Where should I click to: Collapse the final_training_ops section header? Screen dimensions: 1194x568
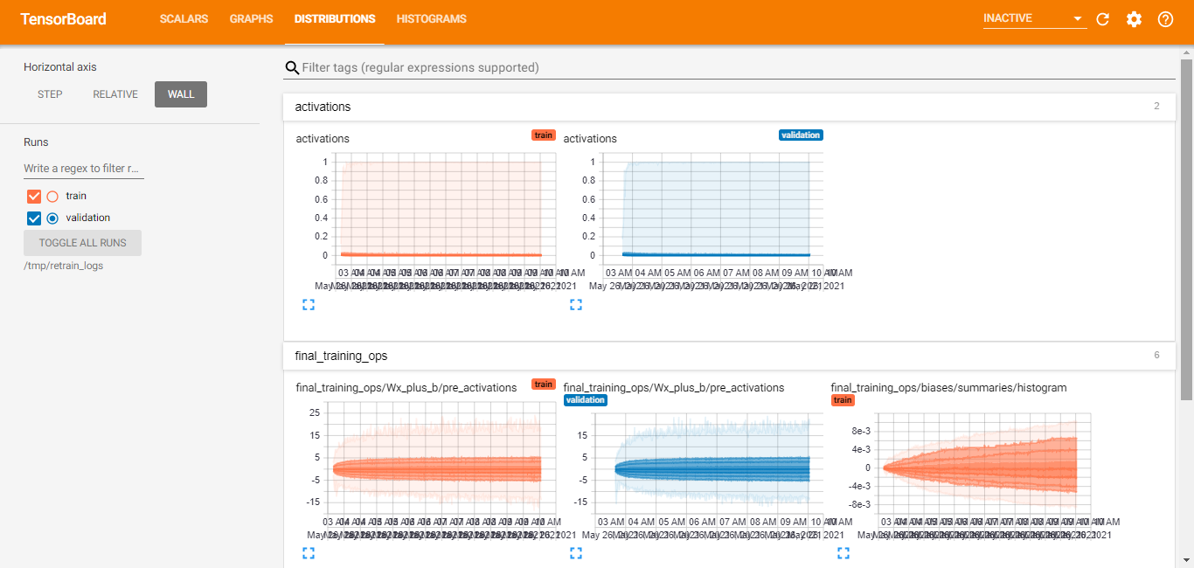click(x=729, y=356)
